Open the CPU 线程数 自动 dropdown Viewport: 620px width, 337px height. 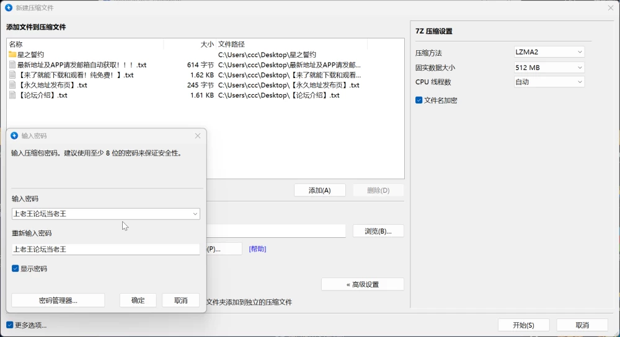pos(549,82)
